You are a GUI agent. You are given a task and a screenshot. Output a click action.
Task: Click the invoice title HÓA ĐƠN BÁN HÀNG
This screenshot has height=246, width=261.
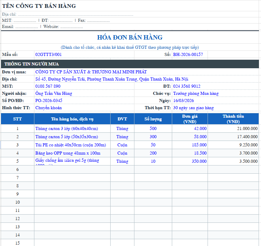(x=130, y=38)
